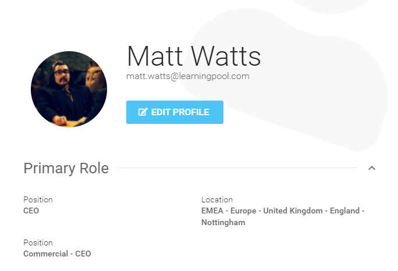Click the Edit Profile button
The image size is (398, 271).
(x=175, y=112)
